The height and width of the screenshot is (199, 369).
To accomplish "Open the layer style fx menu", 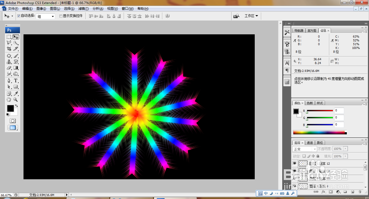I will (323, 192).
